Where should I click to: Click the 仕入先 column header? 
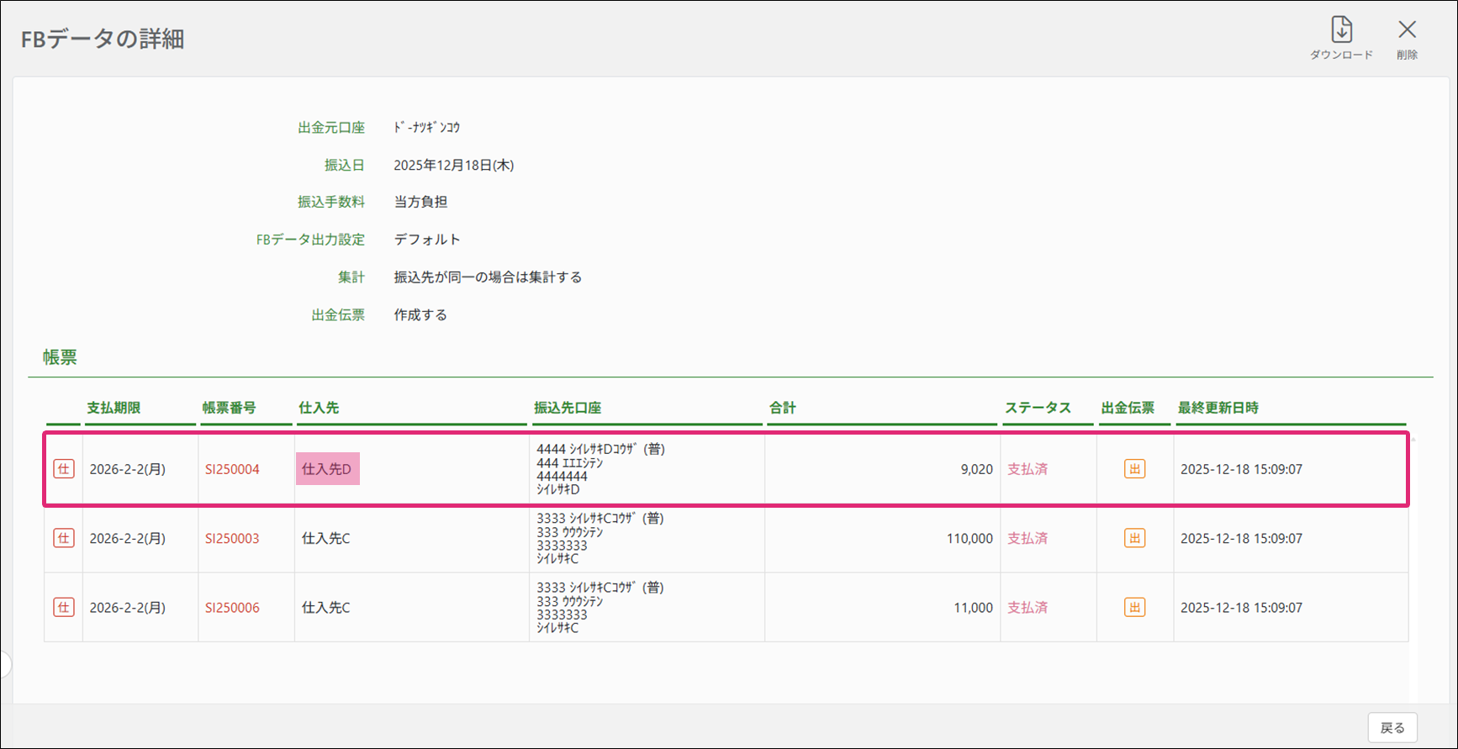click(x=319, y=408)
